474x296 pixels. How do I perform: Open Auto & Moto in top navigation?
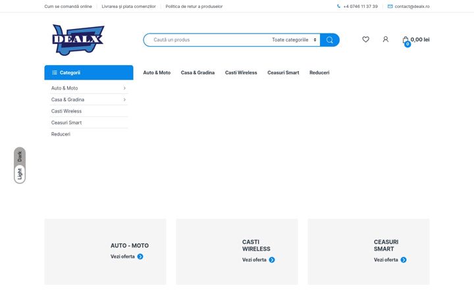point(157,72)
